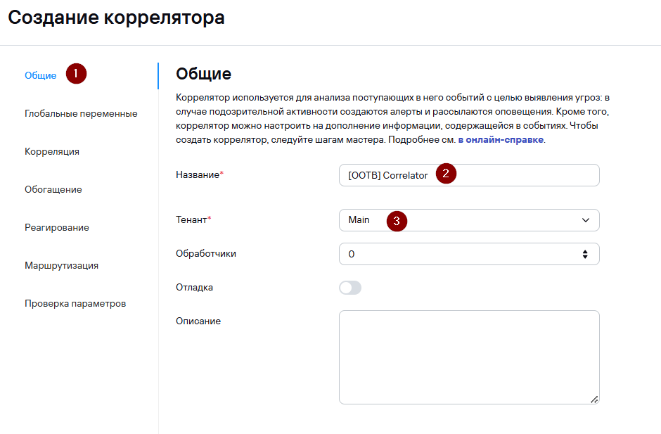The height and width of the screenshot is (434, 661).
Task: Select the Обогащение step
Action: 53,189
